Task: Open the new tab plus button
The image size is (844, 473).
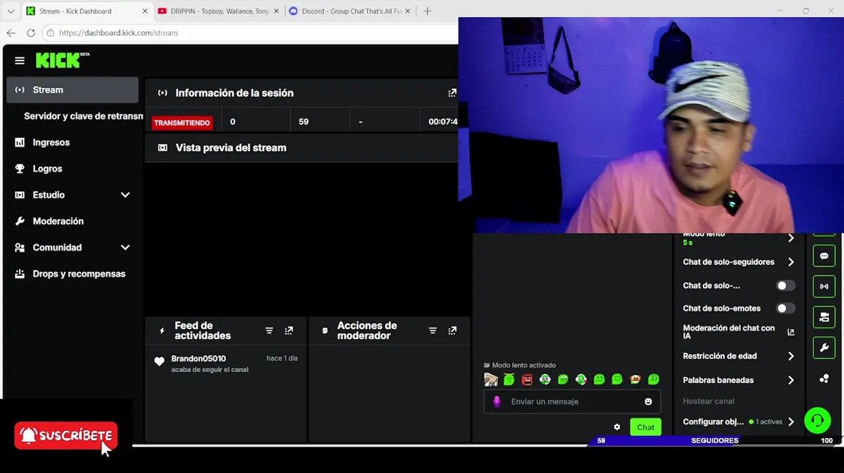Action: (x=428, y=11)
